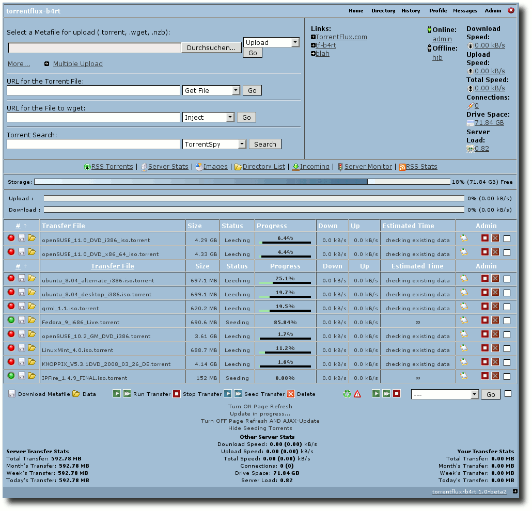532x511 pixels.
Task: Check the Fedora_9_i686_Live.torrent row box
Action: [507, 321]
